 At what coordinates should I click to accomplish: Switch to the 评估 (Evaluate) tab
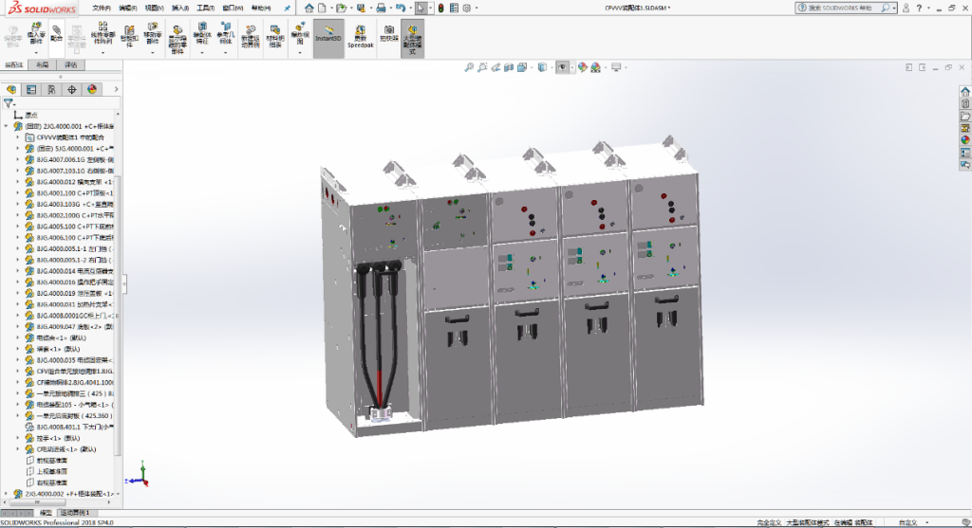click(x=71, y=65)
